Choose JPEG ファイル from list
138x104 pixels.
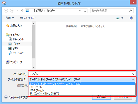[82, 90]
